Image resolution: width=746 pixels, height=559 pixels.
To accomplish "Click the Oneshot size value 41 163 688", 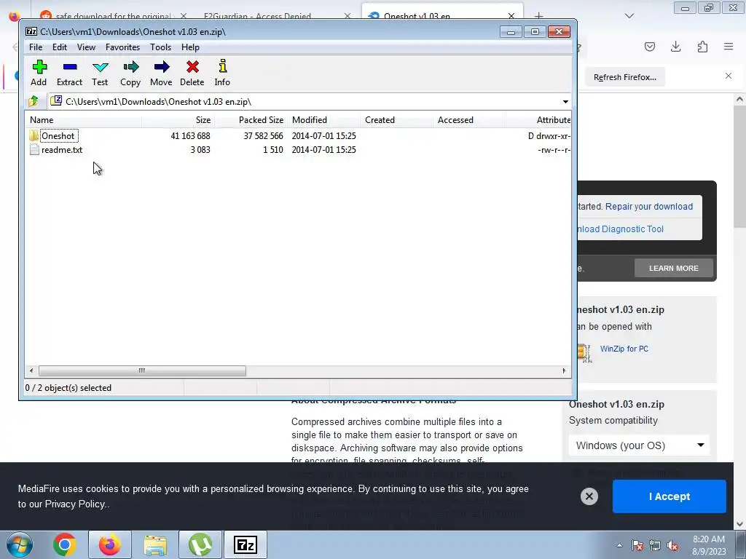I will (x=190, y=136).
